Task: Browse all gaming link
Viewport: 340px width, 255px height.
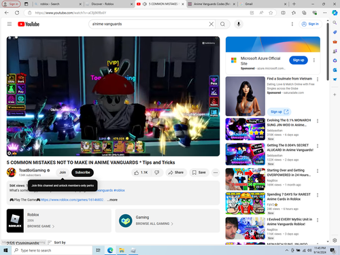Action: 154,224
